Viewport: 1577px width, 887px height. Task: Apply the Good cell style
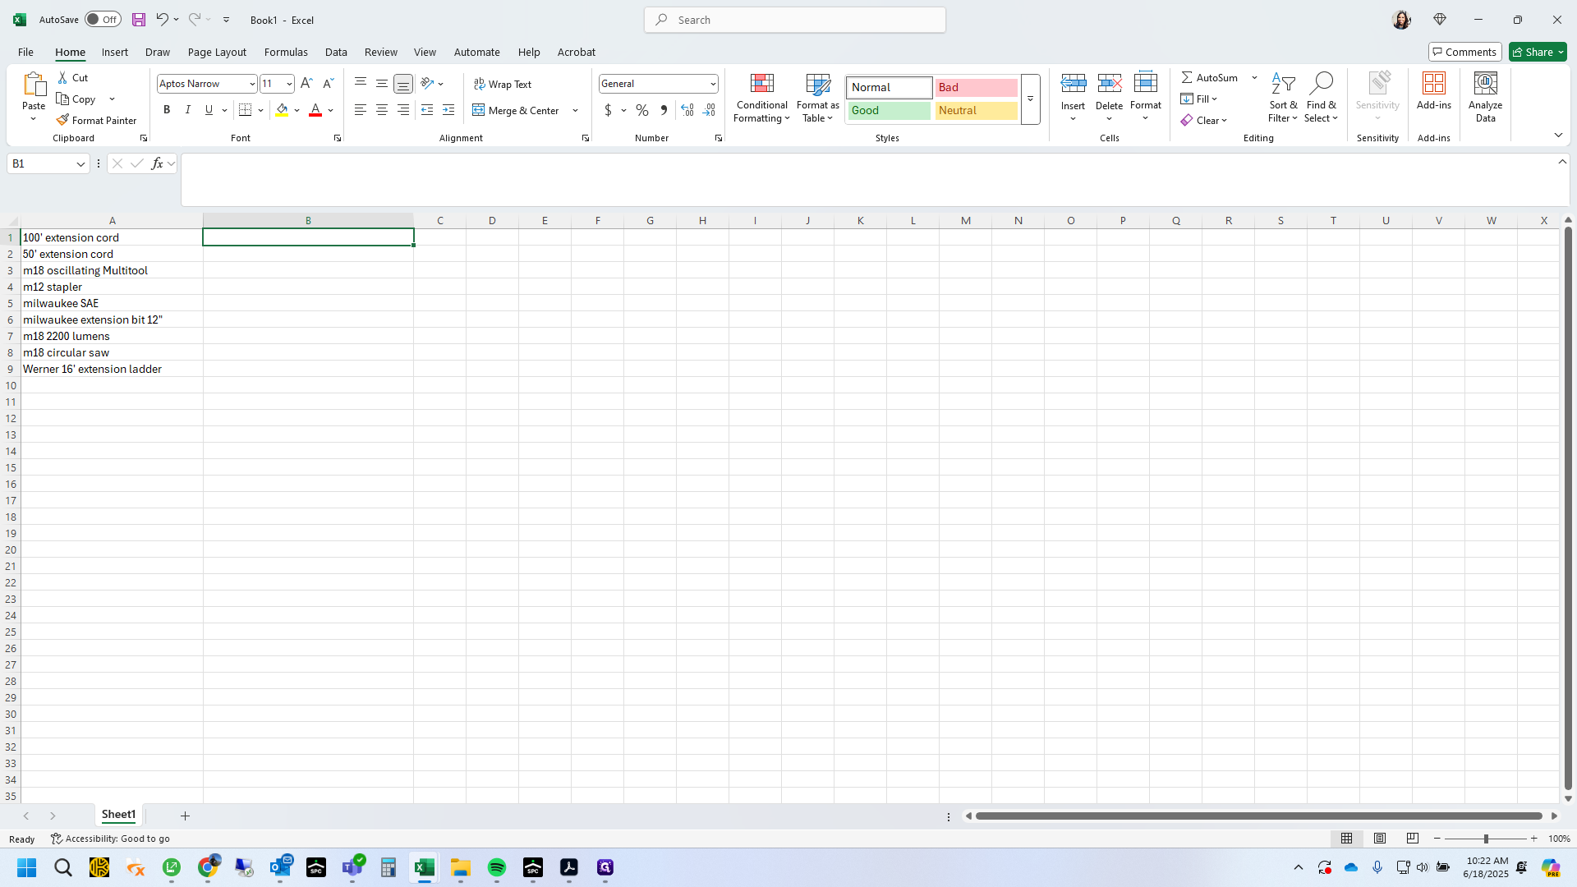(x=889, y=110)
